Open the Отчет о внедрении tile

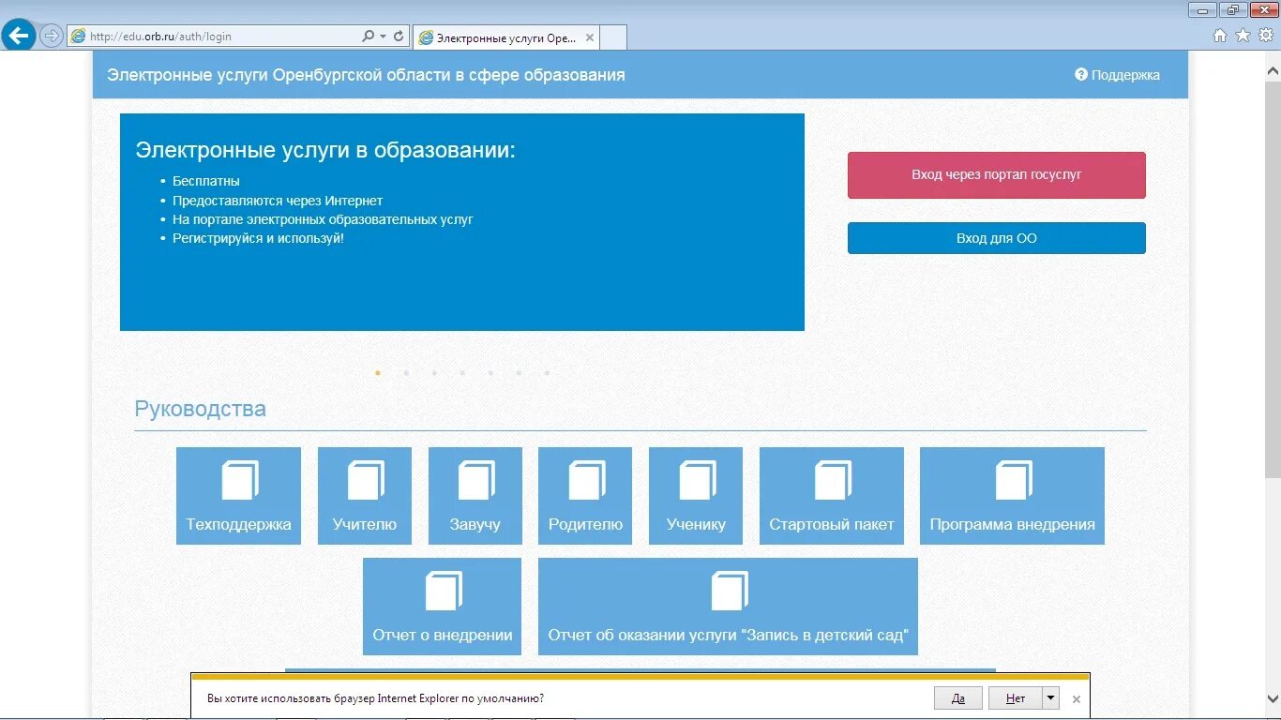pyautogui.click(x=442, y=607)
